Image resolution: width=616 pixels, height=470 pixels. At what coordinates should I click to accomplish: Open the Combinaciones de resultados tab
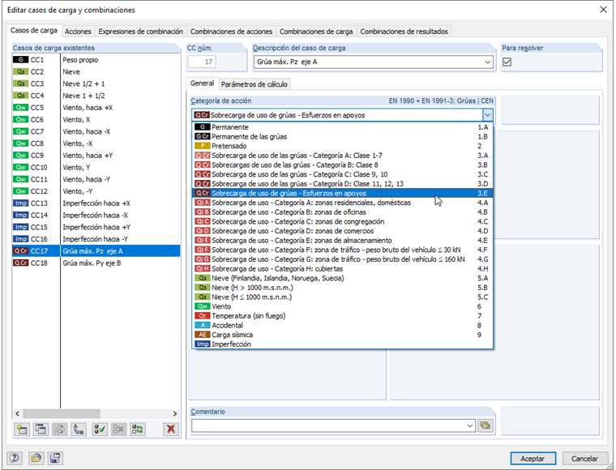pyautogui.click(x=404, y=32)
